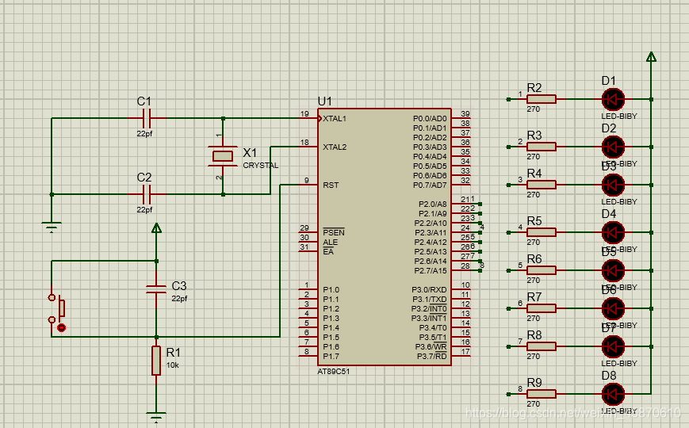The width and height of the screenshot is (689, 428).
Task: Click the ground symbol below R1
Action: pos(156,417)
